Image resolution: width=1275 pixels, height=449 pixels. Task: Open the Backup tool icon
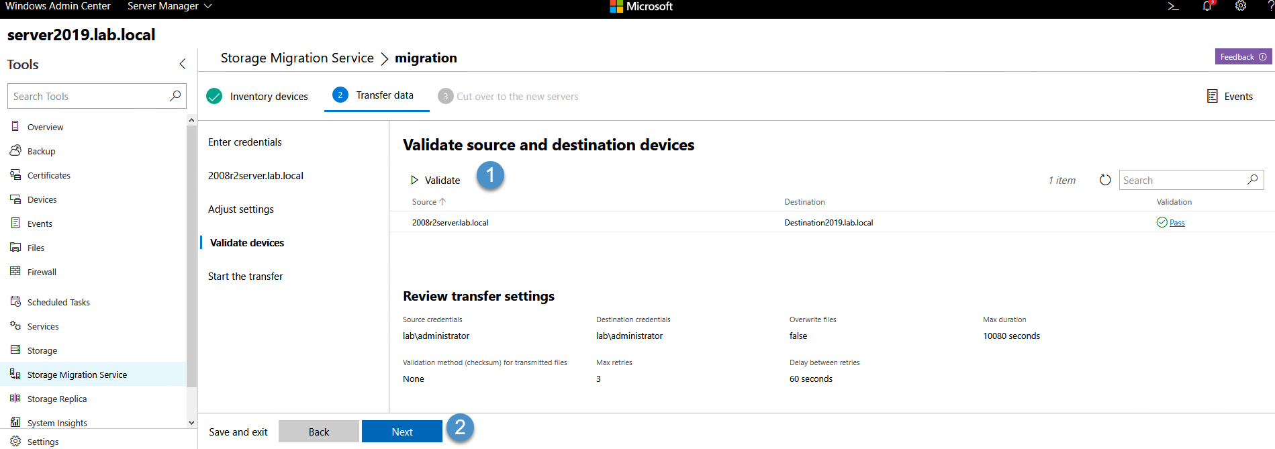(x=15, y=150)
